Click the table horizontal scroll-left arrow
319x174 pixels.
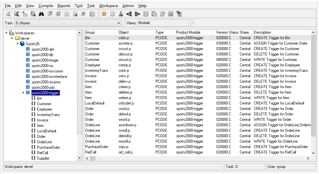pyautogui.click(x=87, y=159)
